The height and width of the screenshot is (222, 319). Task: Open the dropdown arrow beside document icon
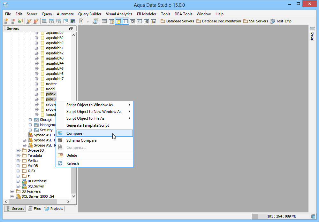coord(88,21)
